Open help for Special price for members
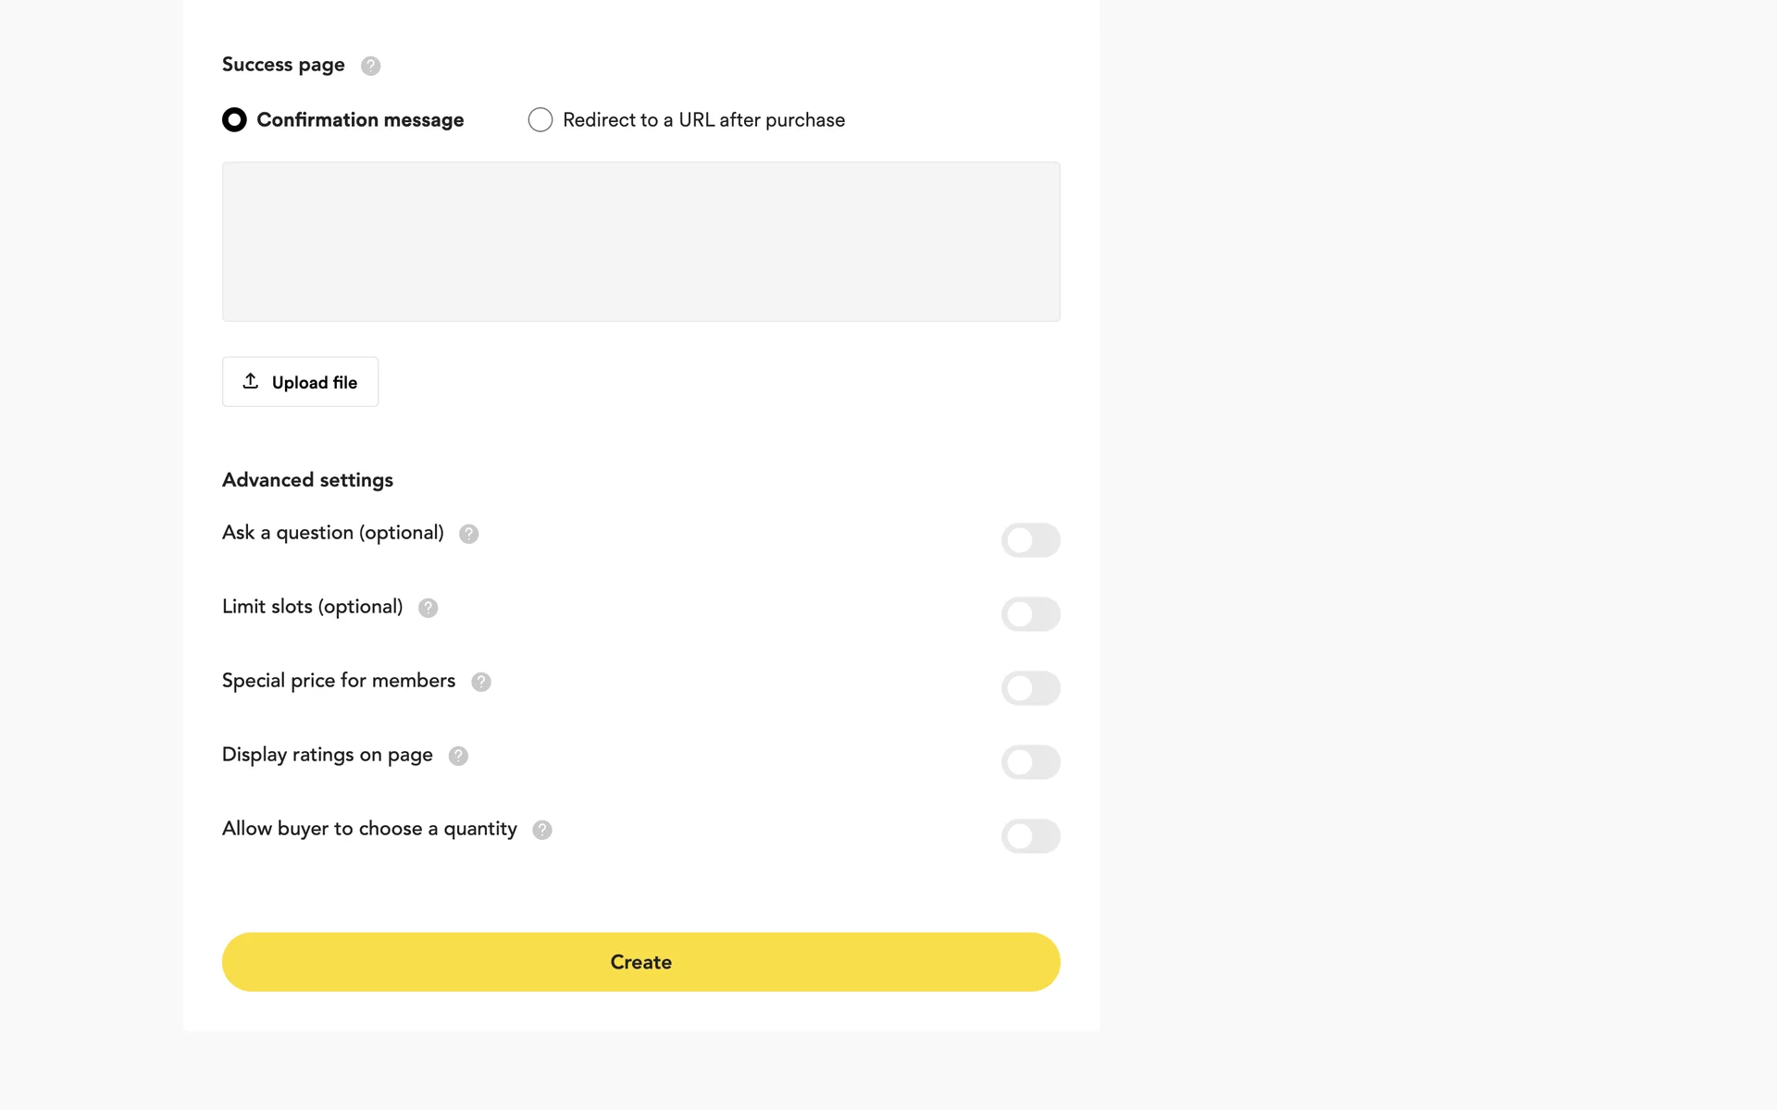Viewport: 1777px width, 1110px height. tap(480, 682)
